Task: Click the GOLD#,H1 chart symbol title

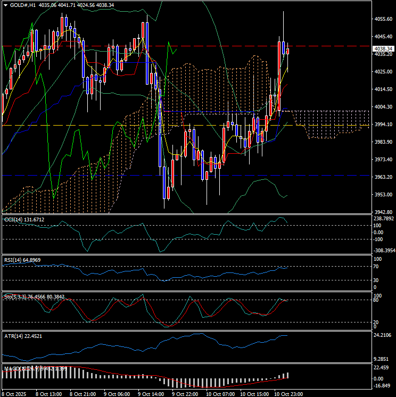Action: [23, 5]
